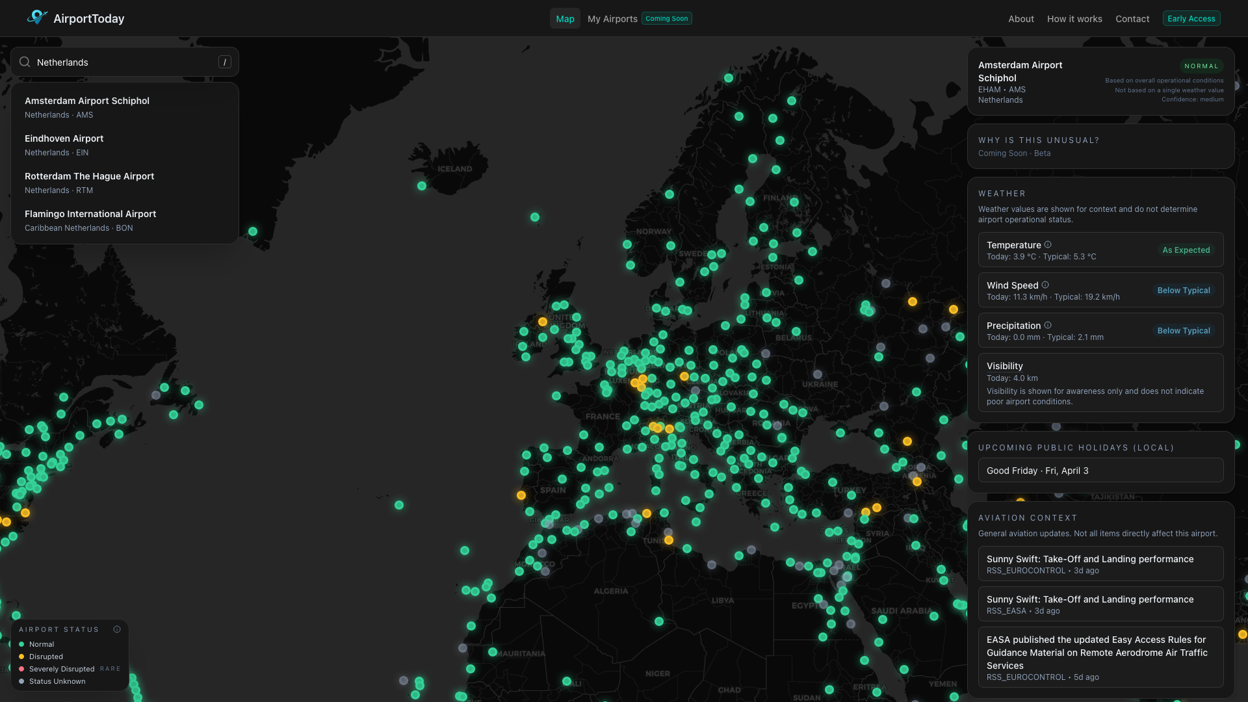This screenshot has height=702, width=1248.
Task: Click the Disrupted yellow legend swatch
Action: point(21,656)
